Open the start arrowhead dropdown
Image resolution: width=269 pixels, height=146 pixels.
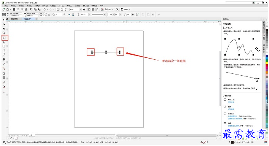pos(113,14)
